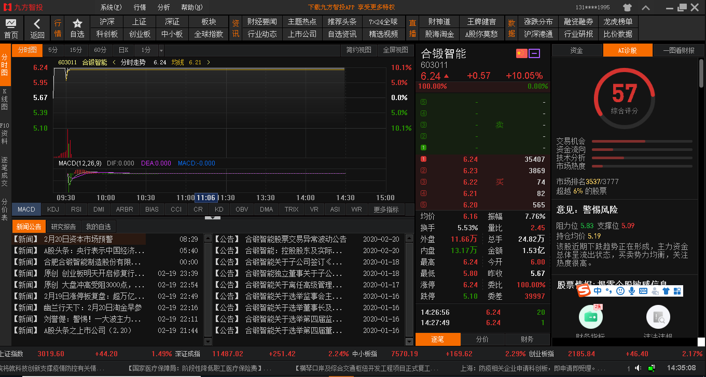Go to the 首页 home icon
Screen dimensions: 706x377
11,29
